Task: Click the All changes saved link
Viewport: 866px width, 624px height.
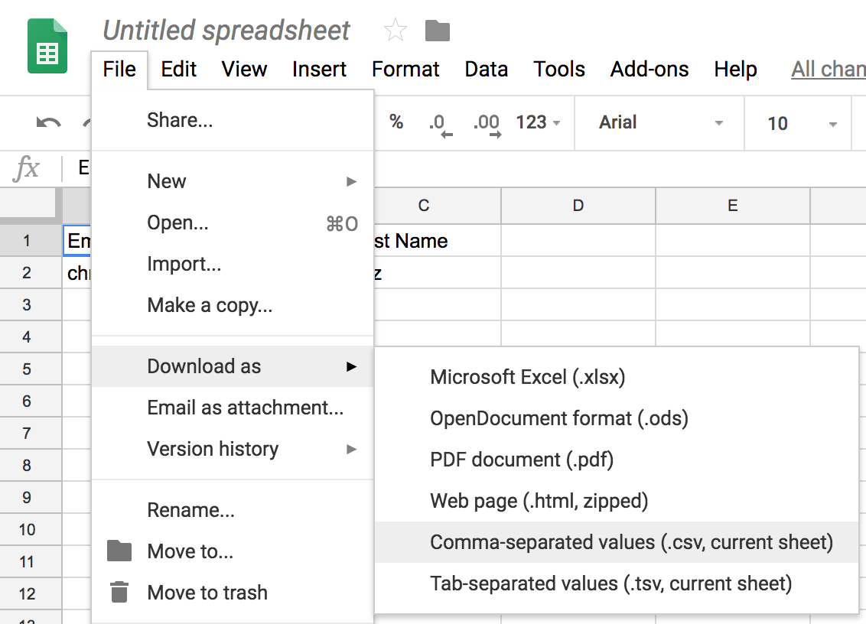Action: (828, 70)
